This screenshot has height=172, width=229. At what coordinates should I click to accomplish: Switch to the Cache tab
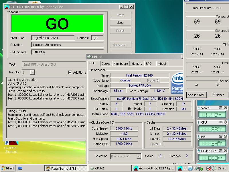pos(106,64)
